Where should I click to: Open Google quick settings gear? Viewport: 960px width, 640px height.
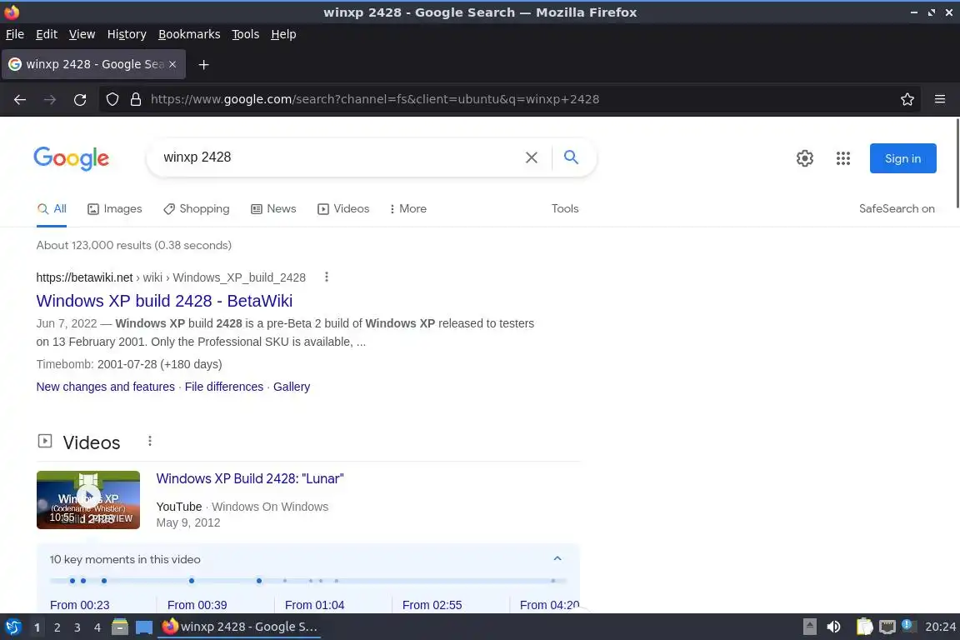coord(804,158)
